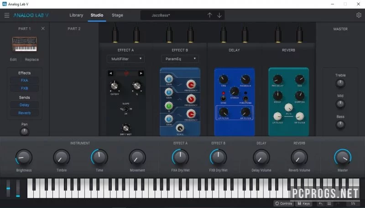Toggle FXB effect for Part 1

(x=25, y=88)
